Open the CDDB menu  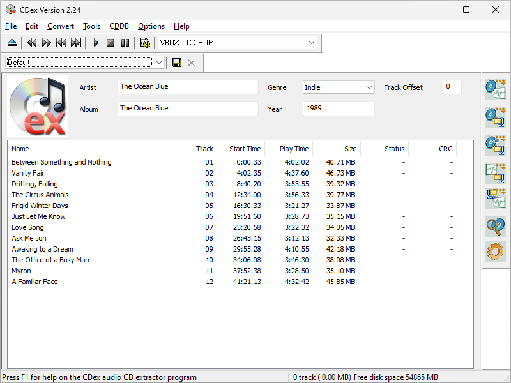(x=119, y=26)
